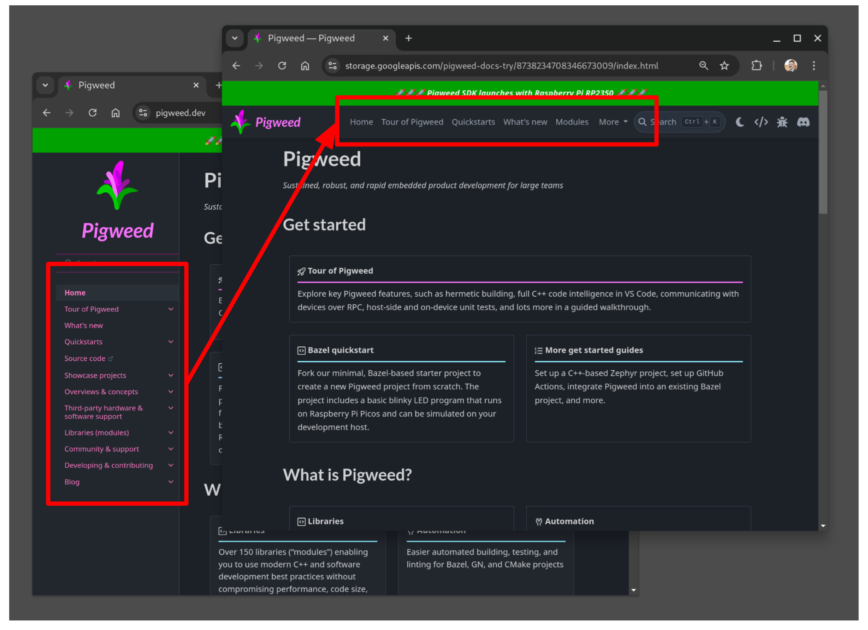
Task: Click the zoom magnifier icon in address bar
Action: (x=703, y=65)
